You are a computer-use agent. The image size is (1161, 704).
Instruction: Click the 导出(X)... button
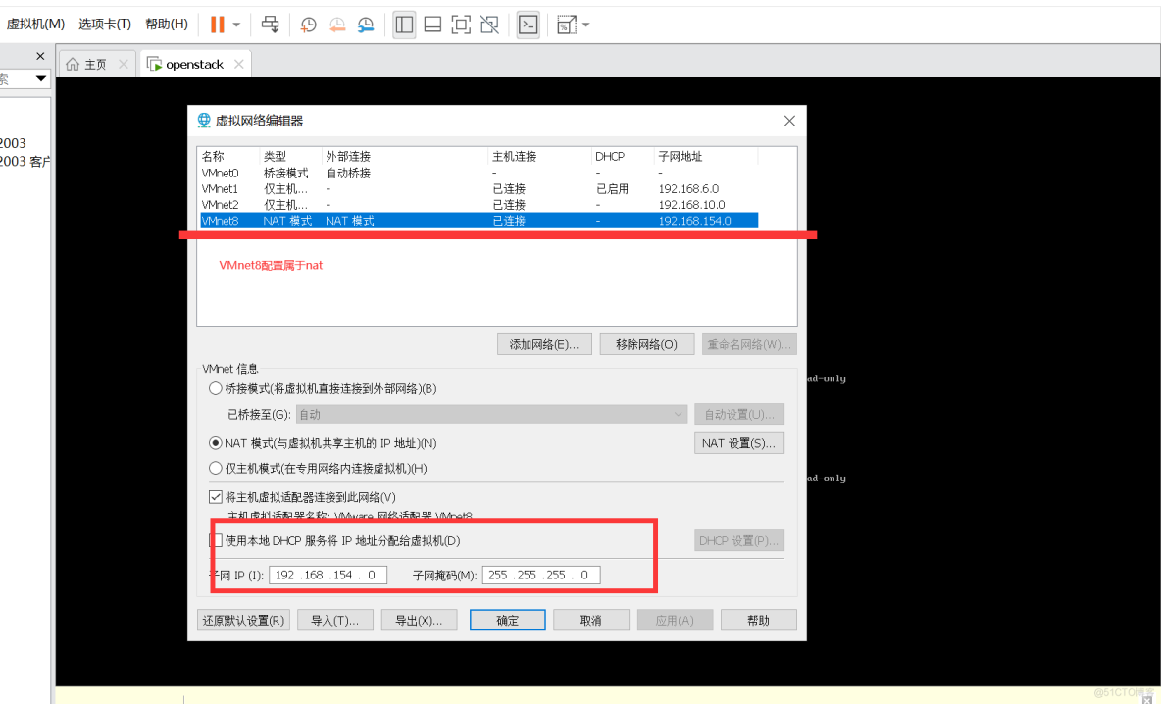tap(419, 621)
